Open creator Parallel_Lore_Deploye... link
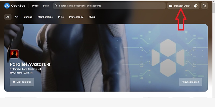Viewport: 215px width, 107px height. tap(24, 69)
